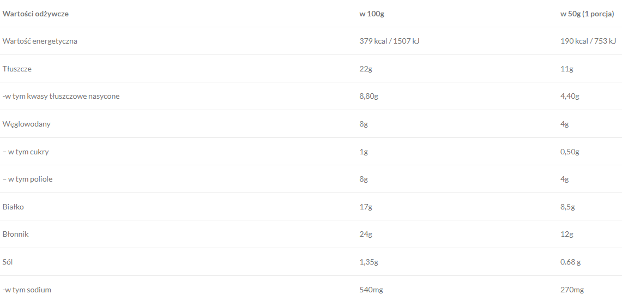Click the 8,80g saturated fat value
This screenshot has width=622, height=300.
[x=369, y=96]
